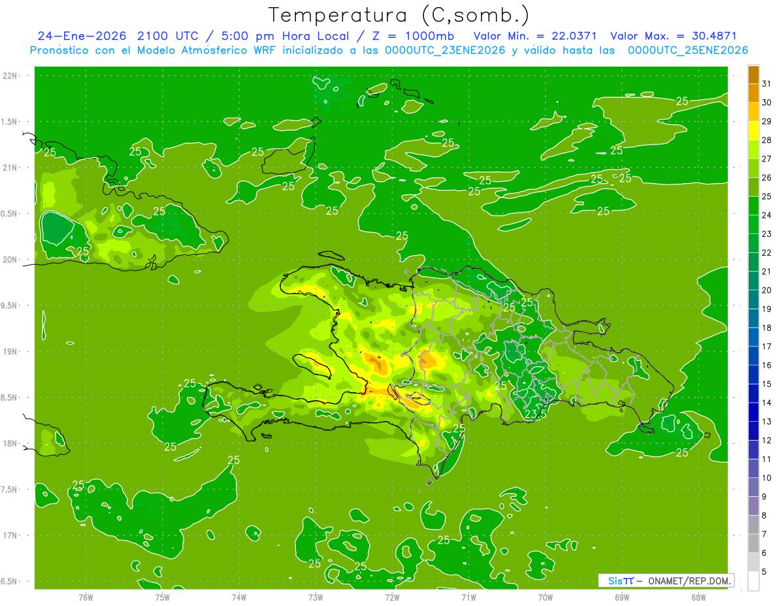Pick the legend color band between 9 and 10
Viewport: 784px width, 606px height.
753,488
